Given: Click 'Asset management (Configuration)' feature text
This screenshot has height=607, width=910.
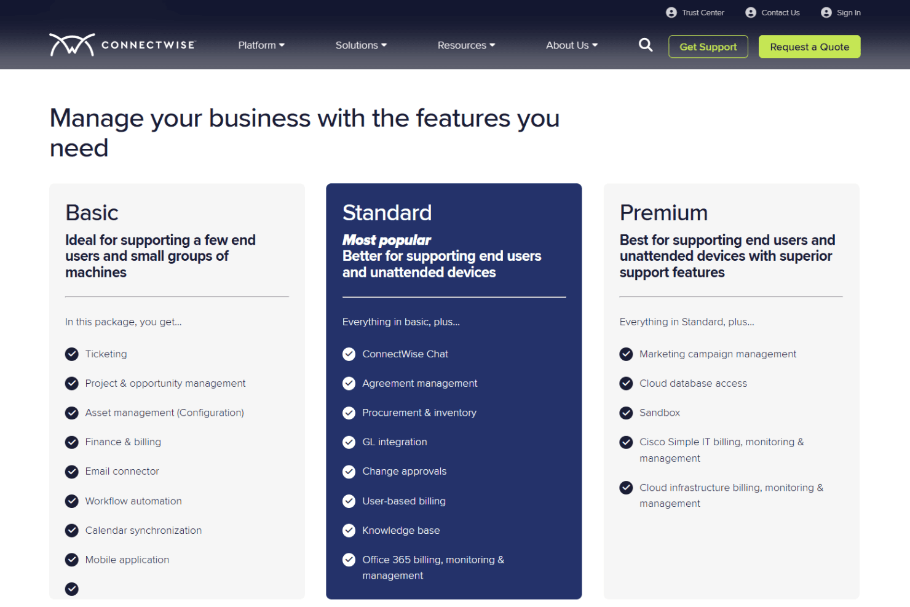Looking at the screenshot, I should pyautogui.click(x=165, y=413).
